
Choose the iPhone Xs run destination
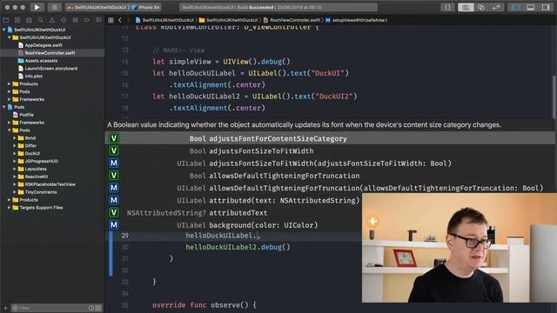pyautogui.click(x=145, y=7)
